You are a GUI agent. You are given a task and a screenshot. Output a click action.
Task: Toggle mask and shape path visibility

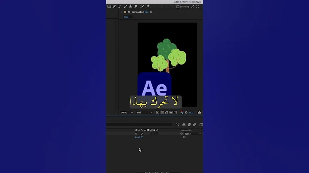click(167, 113)
